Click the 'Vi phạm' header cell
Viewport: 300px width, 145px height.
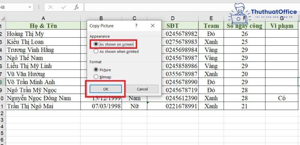pyautogui.click(x=282, y=25)
